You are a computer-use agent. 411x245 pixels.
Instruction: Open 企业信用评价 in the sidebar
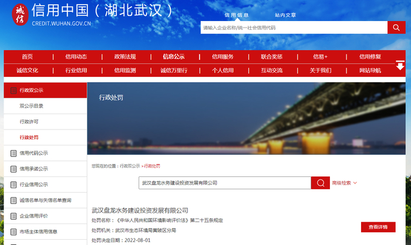coord(45,216)
